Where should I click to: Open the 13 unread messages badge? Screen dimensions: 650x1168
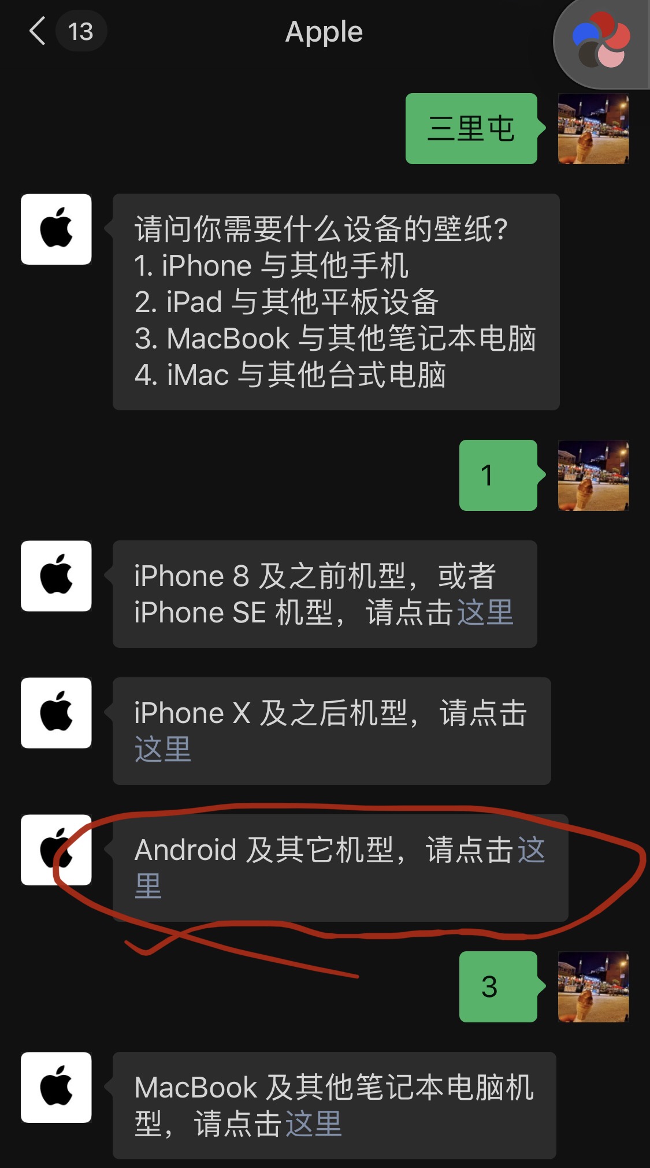pos(81,31)
